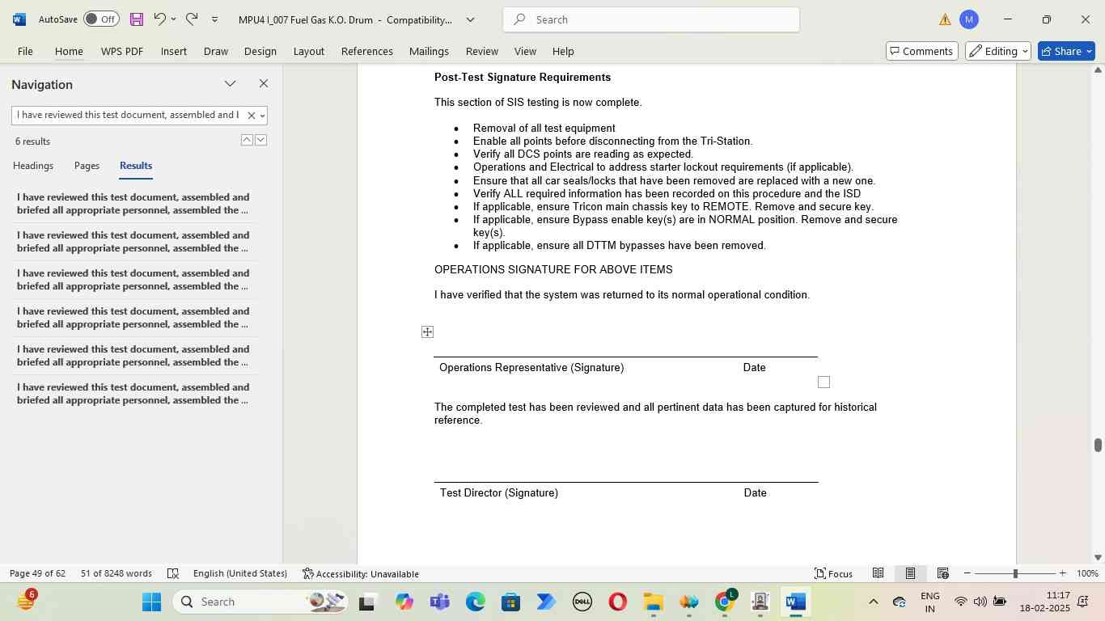1105x621 pixels.
Task: Open the user account avatar M
Action: tap(968, 19)
